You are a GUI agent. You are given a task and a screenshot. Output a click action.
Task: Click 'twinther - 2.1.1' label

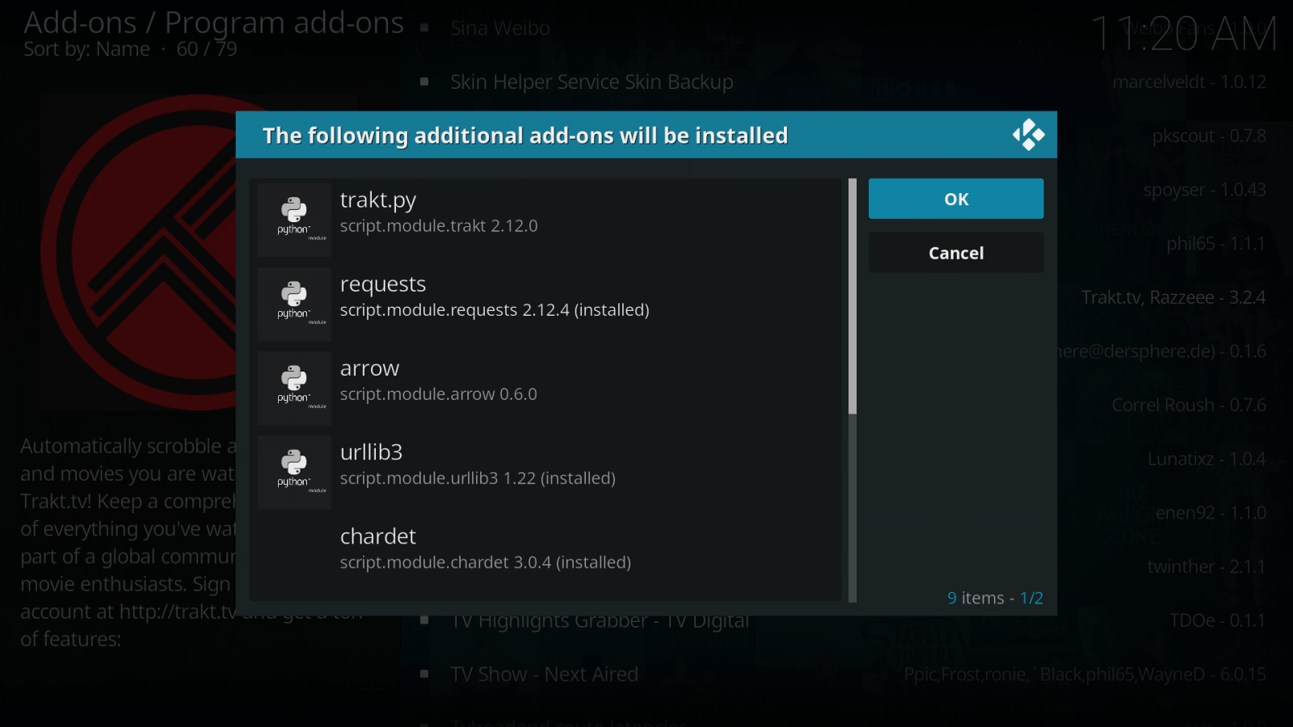click(x=1207, y=566)
